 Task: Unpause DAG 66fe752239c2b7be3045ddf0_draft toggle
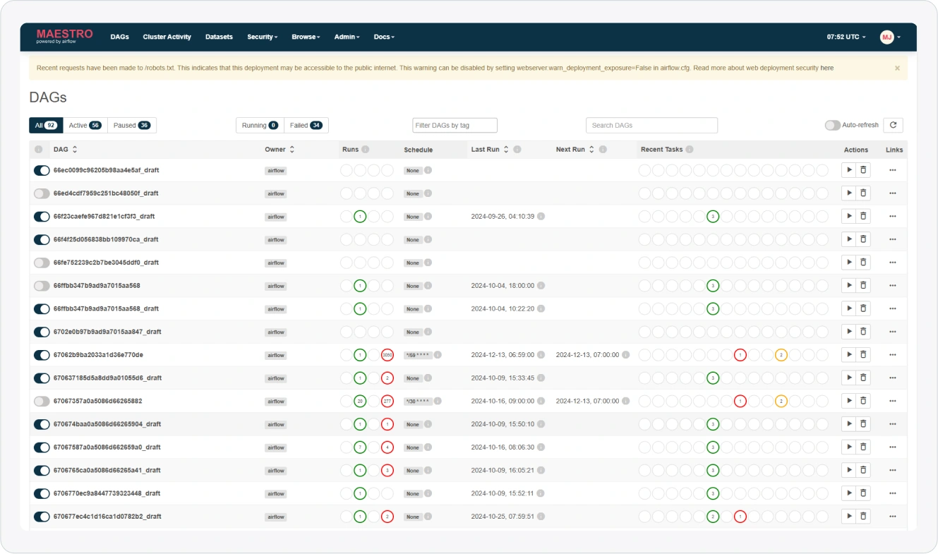point(42,263)
